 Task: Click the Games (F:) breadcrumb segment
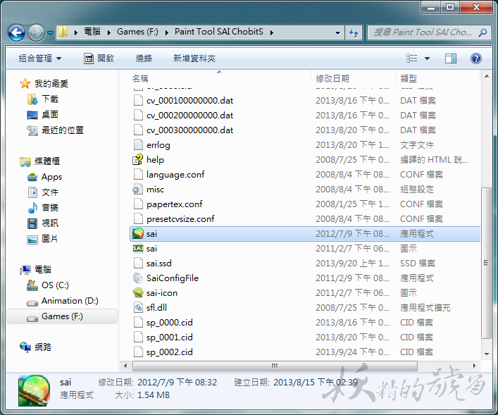[x=137, y=32]
